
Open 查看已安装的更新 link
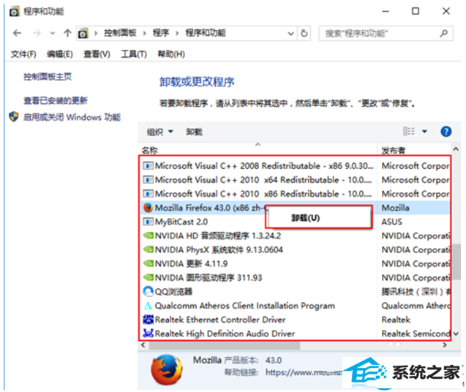pyautogui.click(x=56, y=100)
